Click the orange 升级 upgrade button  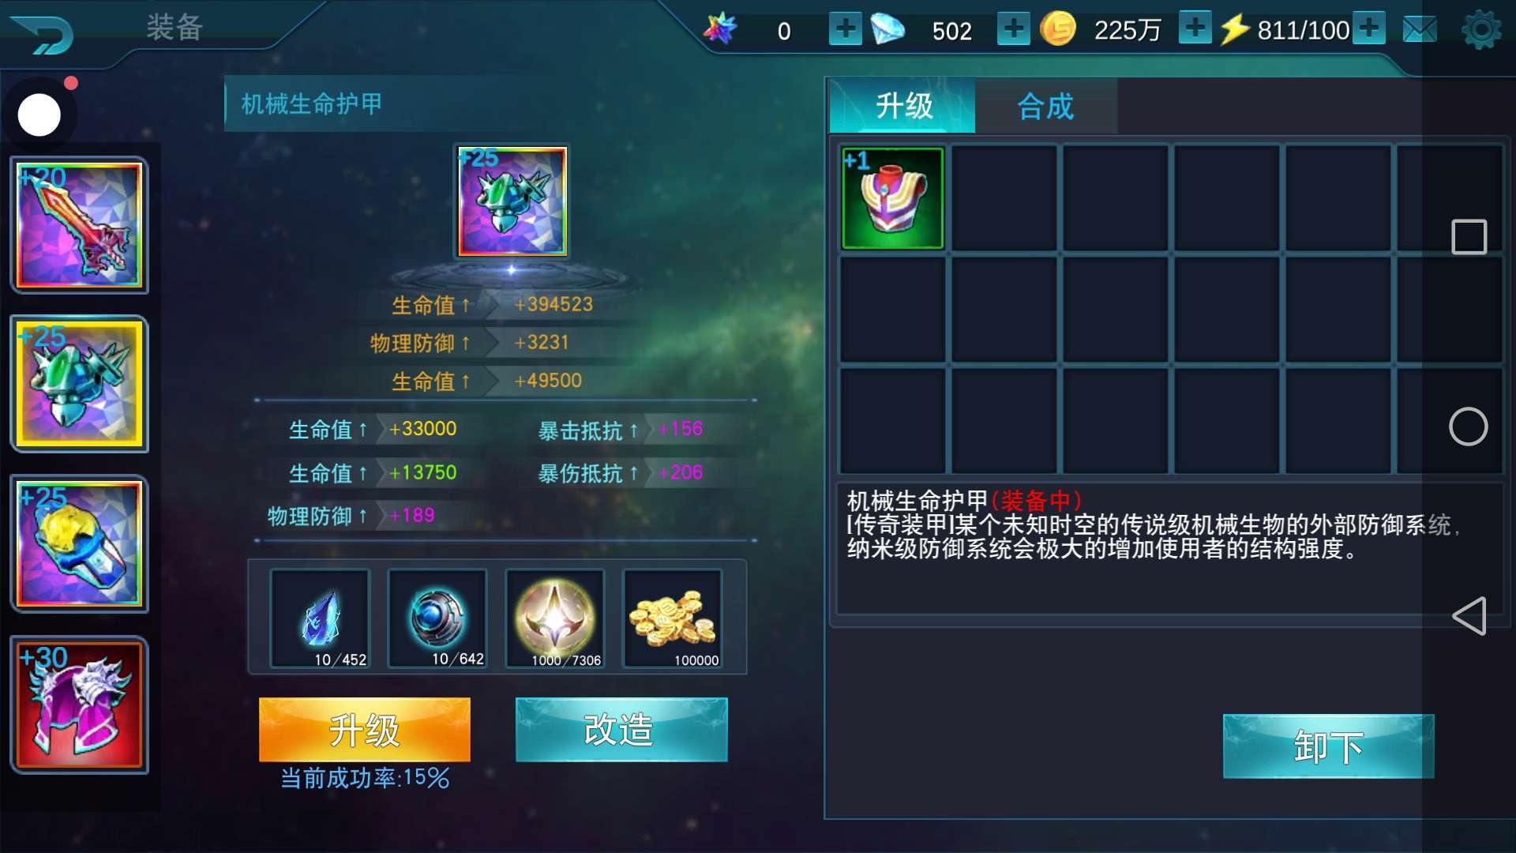pyautogui.click(x=365, y=729)
